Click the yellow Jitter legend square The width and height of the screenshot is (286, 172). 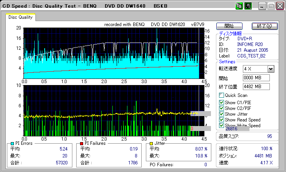152,143
